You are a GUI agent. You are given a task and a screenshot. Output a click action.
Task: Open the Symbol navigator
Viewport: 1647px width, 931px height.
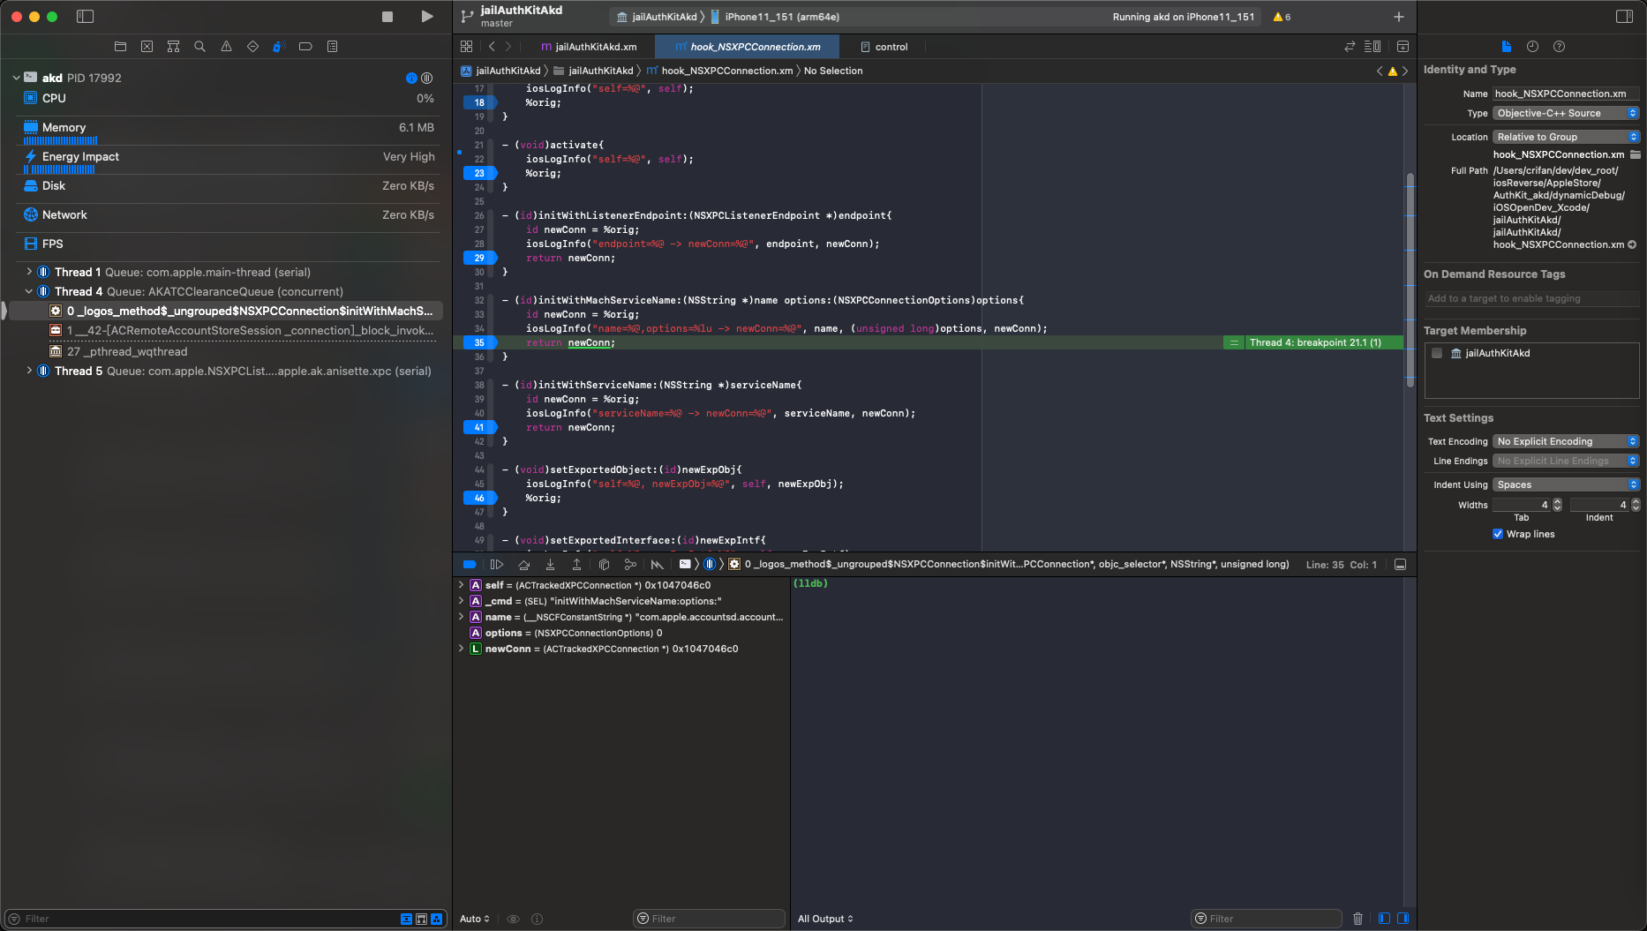[173, 47]
